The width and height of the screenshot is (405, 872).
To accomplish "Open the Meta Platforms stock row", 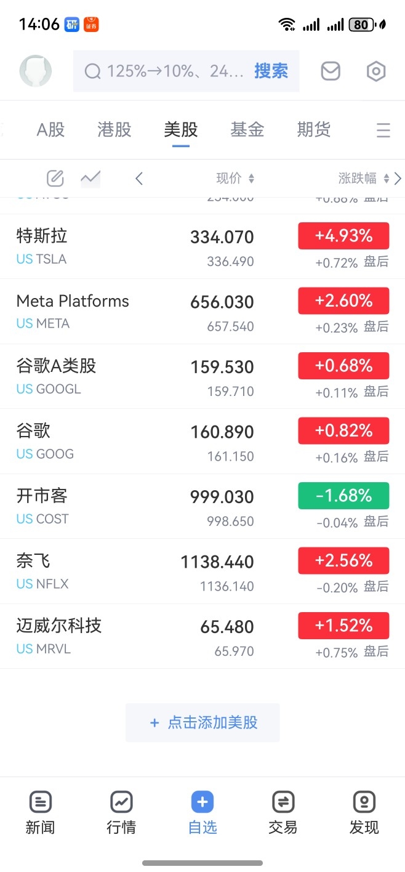I will [x=202, y=312].
